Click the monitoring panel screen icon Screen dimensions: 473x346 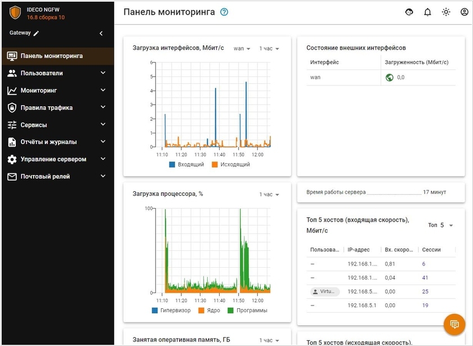click(12, 56)
